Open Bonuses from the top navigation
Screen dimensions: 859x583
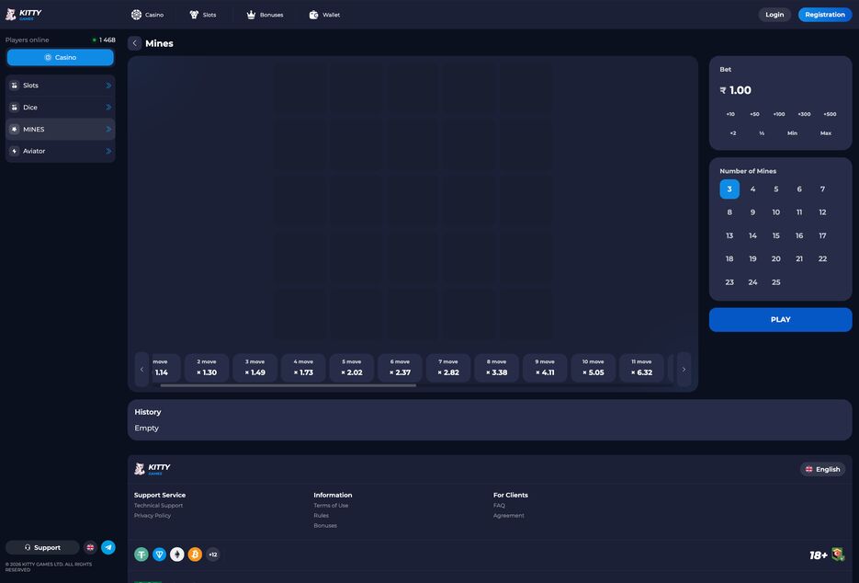click(x=265, y=15)
